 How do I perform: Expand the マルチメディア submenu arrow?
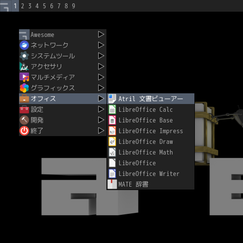(x=101, y=77)
